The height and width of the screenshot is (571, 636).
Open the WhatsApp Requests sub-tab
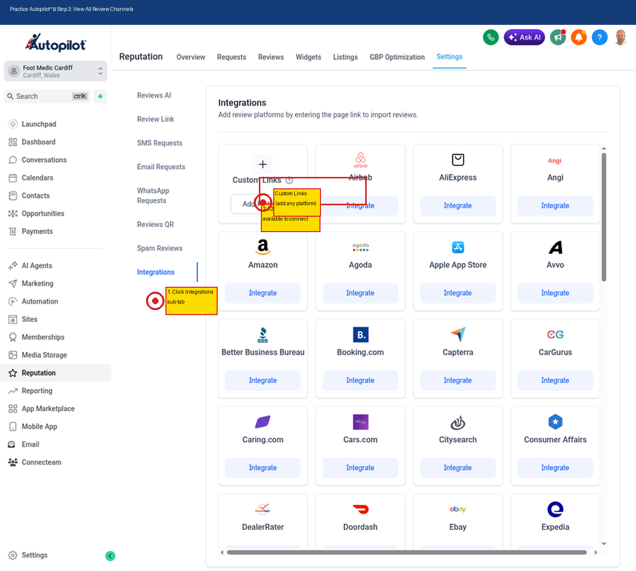153,196
